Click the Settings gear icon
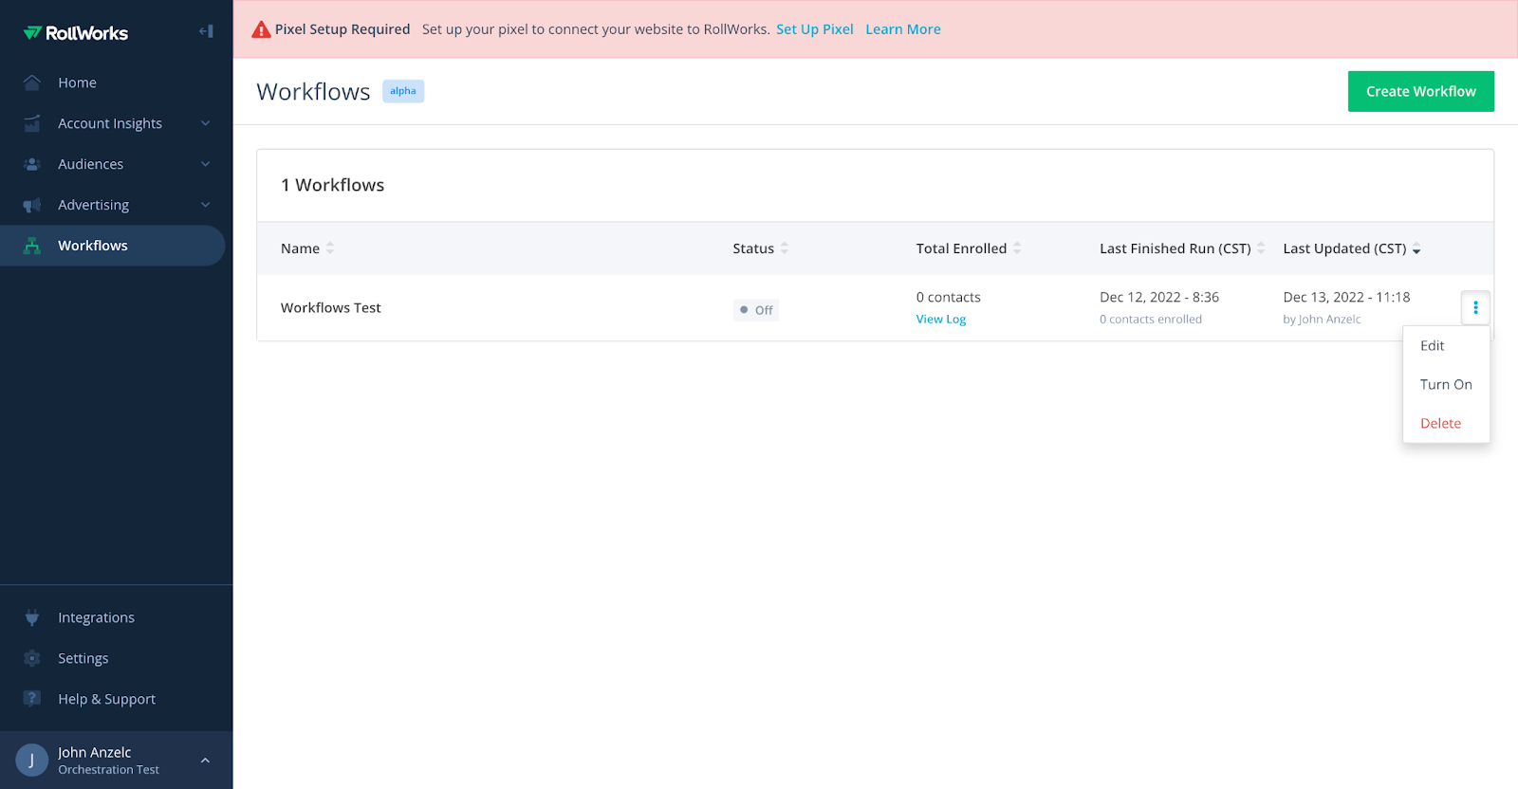 pyautogui.click(x=32, y=658)
